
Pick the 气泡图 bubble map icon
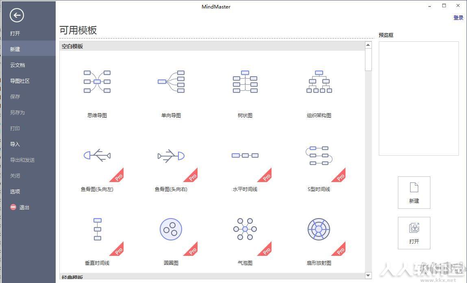245,229
